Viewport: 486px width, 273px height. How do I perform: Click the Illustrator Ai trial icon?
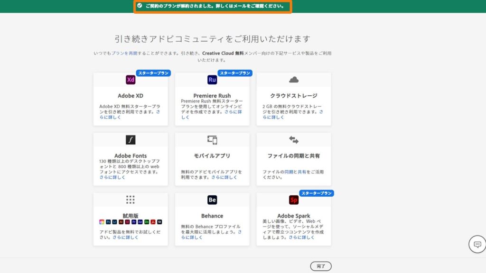[x=121, y=222]
